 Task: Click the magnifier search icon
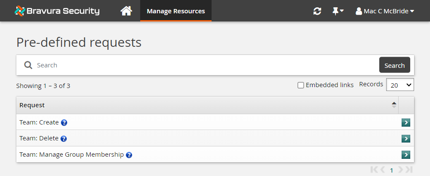tap(28, 65)
